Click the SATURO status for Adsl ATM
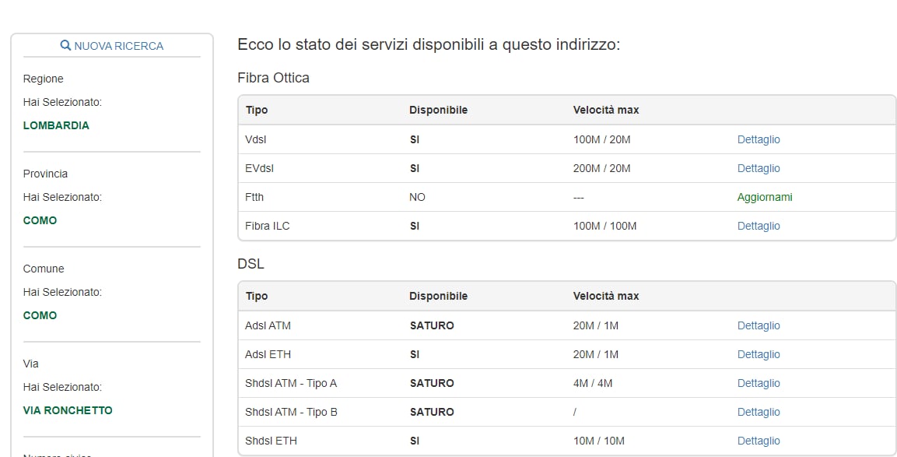The image size is (897, 457). 432,325
